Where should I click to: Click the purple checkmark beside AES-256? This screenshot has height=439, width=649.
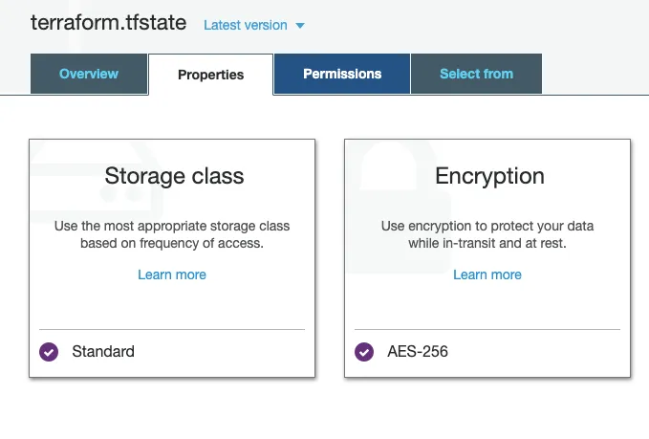tap(364, 352)
